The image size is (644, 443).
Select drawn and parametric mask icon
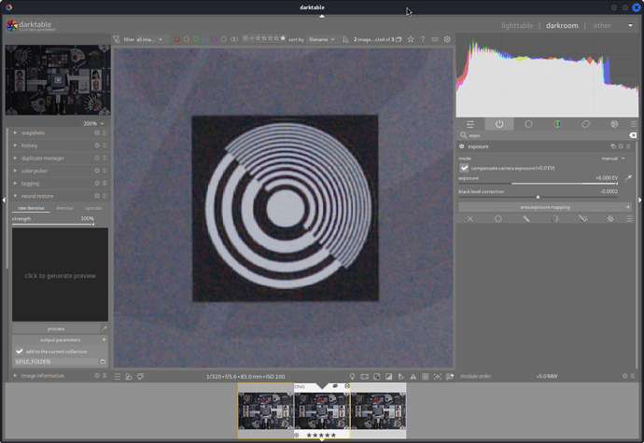[582, 219]
